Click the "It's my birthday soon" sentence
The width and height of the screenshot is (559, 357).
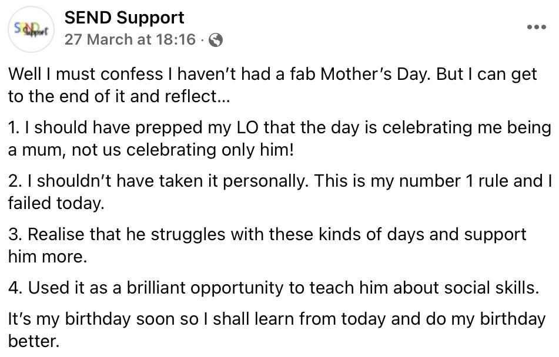click(x=88, y=320)
